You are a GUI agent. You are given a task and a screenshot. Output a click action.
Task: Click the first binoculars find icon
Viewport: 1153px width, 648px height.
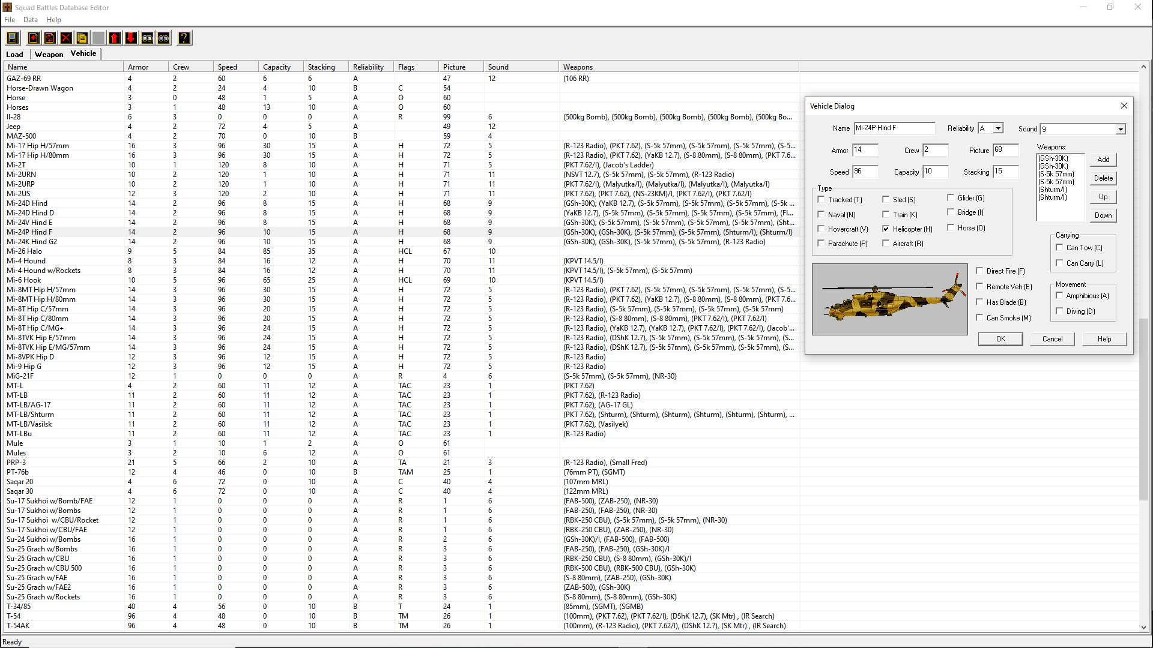147,38
